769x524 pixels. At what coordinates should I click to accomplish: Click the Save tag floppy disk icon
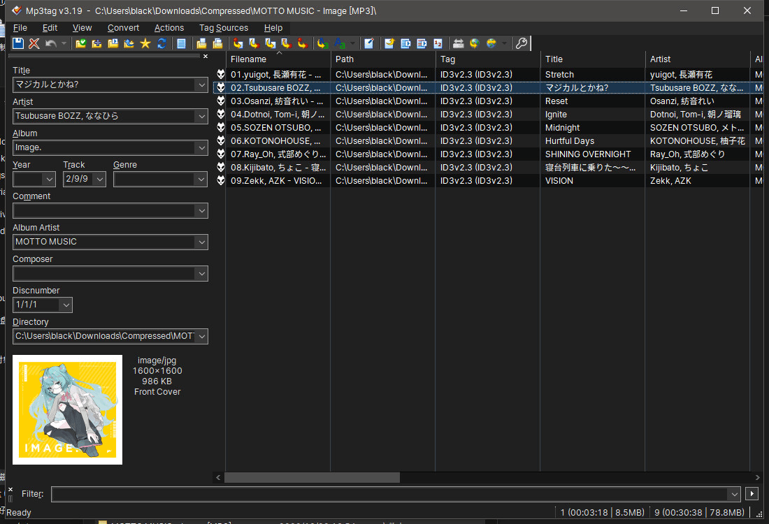tap(19, 43)
